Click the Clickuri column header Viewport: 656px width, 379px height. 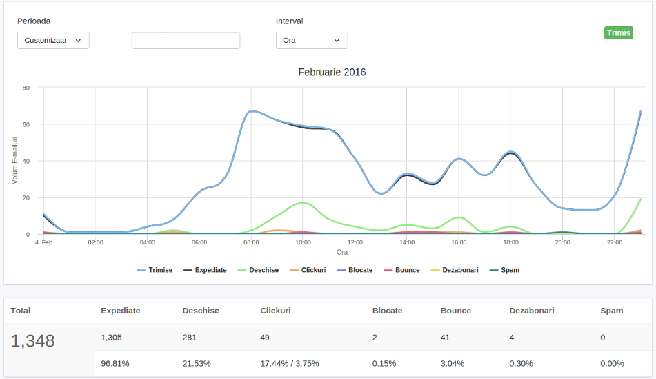(x=275, y=311)
